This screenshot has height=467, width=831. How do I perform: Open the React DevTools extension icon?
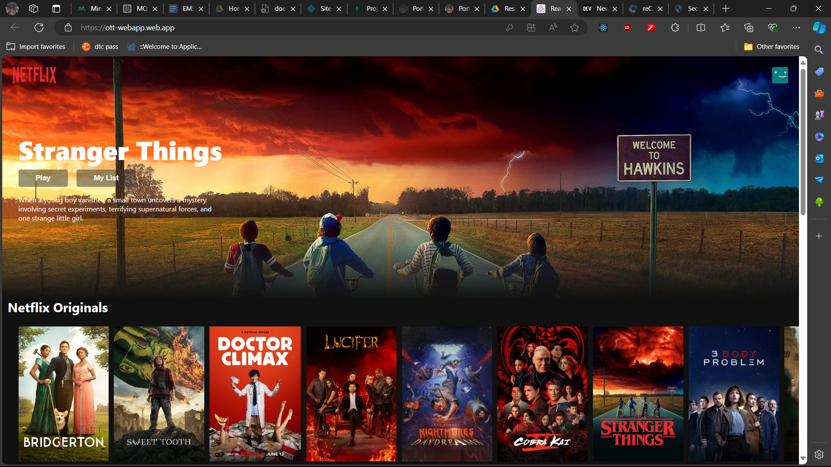(603, 28)
